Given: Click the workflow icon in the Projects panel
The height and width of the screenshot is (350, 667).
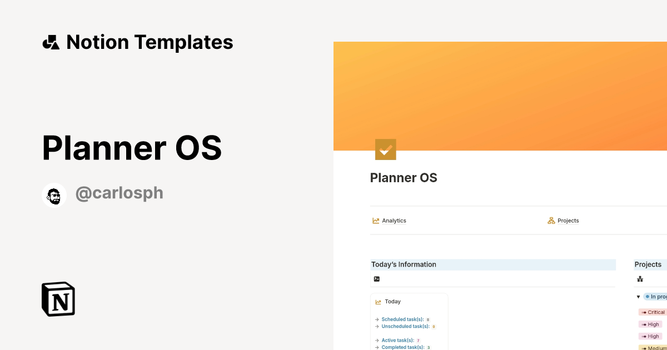Looking at the screenshot, I should (639, 279).
